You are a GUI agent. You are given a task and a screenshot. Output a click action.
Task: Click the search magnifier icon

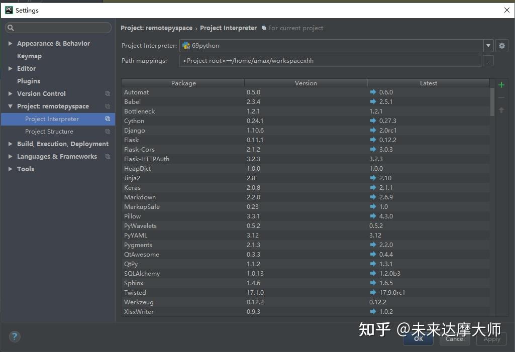(11, 28)
